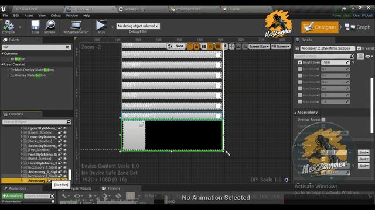Select [Hand_SizeBox] in hierarchy

tap(39, 159)
